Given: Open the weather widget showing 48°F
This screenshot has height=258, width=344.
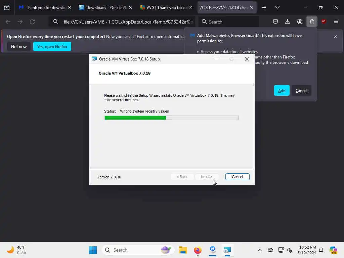Looking at the screenshot, I should (16, 250).
